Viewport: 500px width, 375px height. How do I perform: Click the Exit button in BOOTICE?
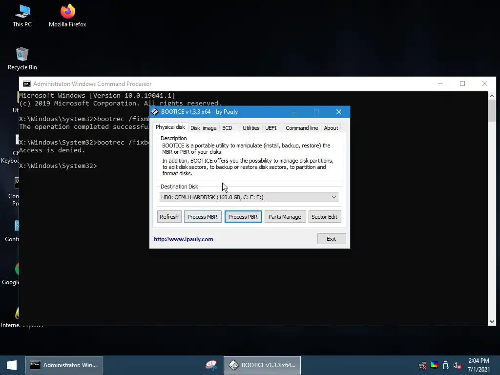[x=332, y=239]
